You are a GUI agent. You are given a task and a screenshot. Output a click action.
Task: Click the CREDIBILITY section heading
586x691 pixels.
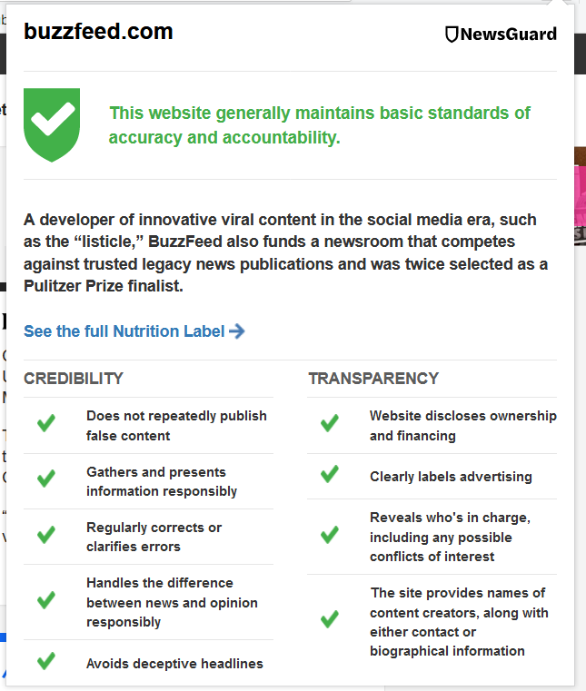coord(74,379)
